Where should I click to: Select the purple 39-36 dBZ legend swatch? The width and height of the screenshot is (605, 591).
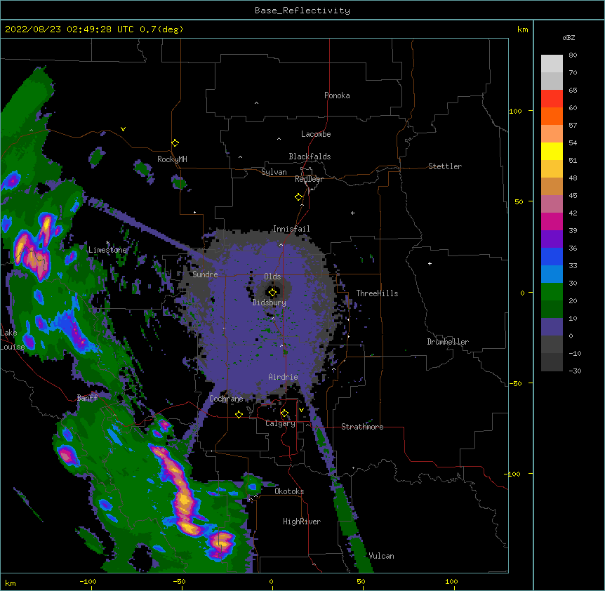(552, 239)
